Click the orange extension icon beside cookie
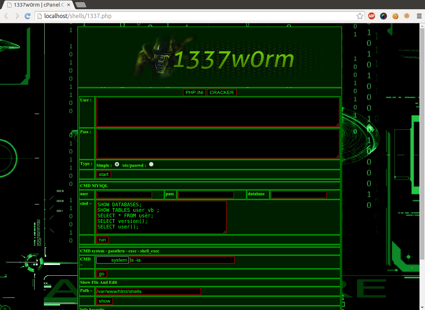 tap(407, 16)
